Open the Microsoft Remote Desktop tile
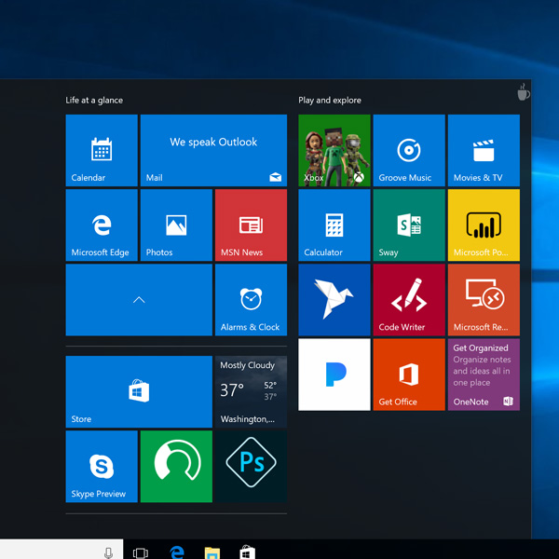 coord(484,300)
